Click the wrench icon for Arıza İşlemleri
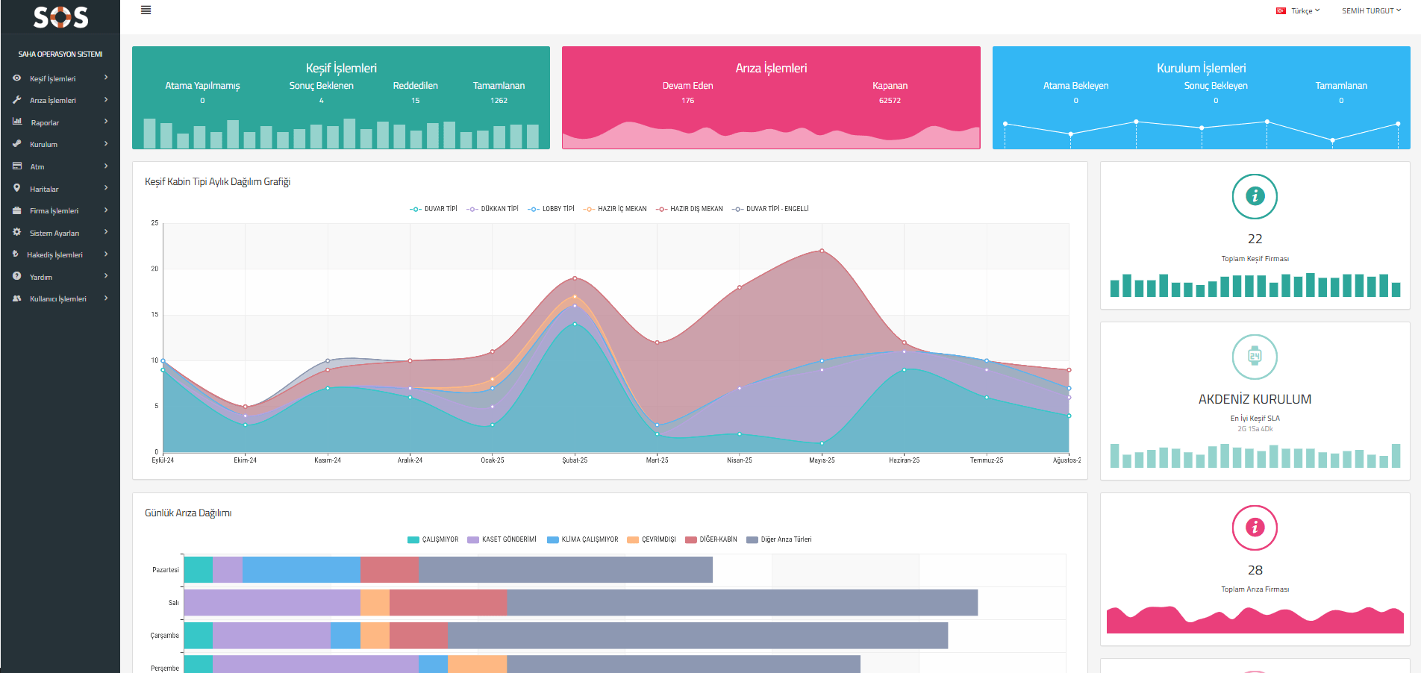 pos(17,100)
